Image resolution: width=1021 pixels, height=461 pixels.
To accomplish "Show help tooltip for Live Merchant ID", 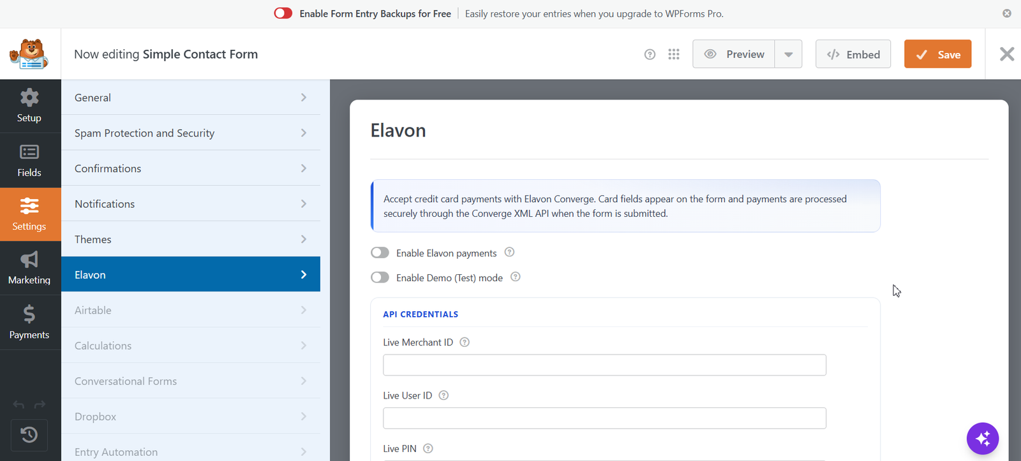I will coord(465,342).
